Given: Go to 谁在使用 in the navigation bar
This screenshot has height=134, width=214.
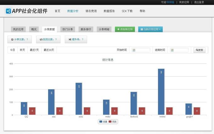Looking at the screenshot, I should pos(91,11).
